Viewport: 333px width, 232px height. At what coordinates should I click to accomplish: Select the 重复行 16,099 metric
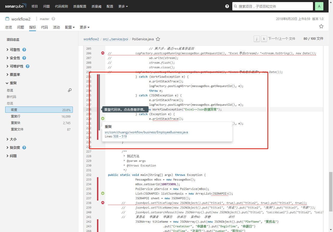tap(39, 117)
